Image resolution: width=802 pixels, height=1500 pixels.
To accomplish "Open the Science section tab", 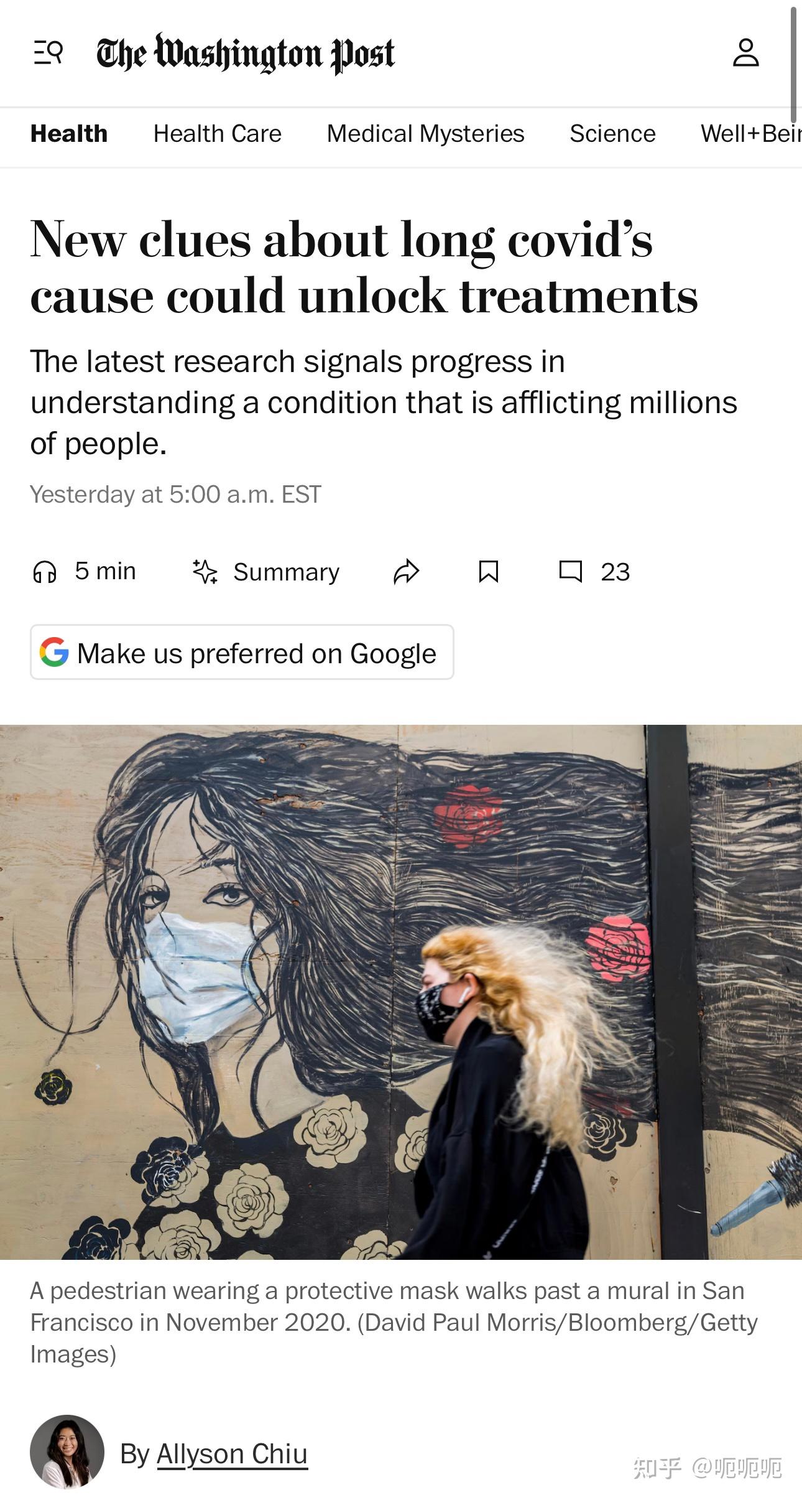I will (x=612, y=134).
